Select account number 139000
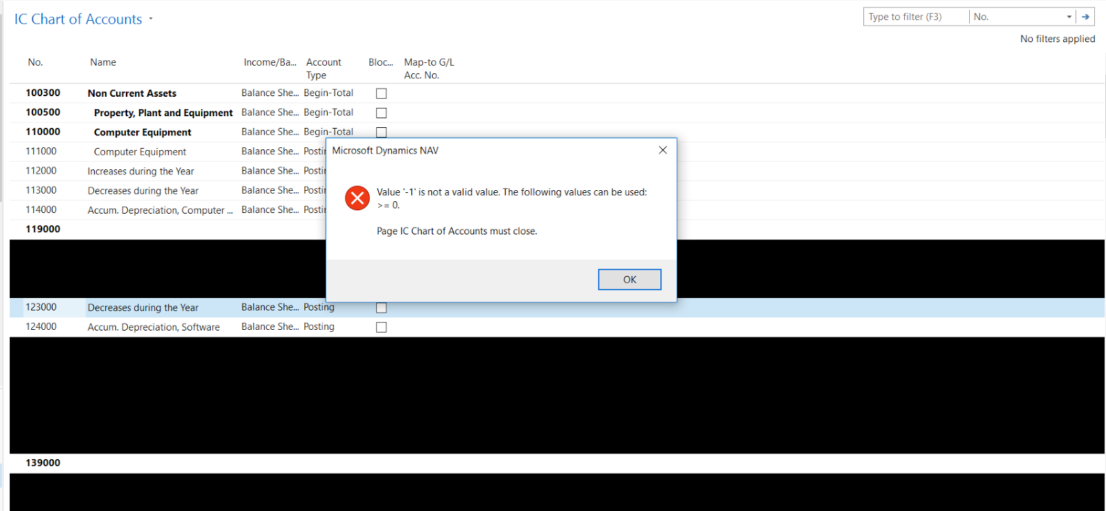Viewport: 1106px width, 511px height. pyautogui.click(x=43, y=463)
